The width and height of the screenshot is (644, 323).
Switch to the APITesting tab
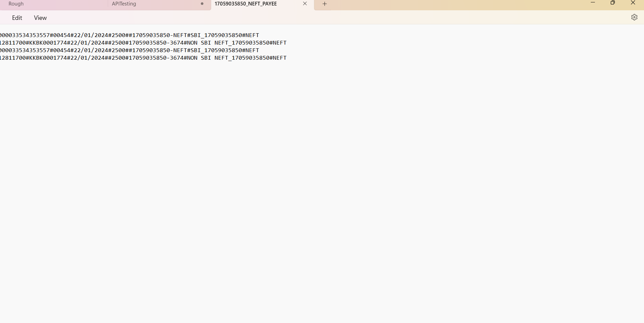tap(124, 4)
